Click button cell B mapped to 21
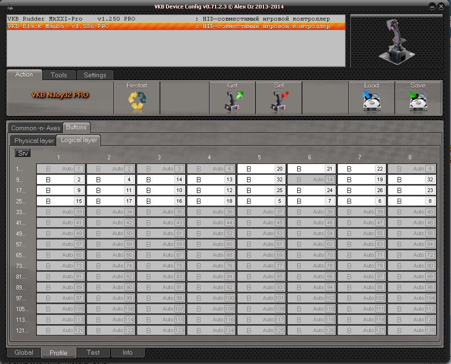 [311, 169]
